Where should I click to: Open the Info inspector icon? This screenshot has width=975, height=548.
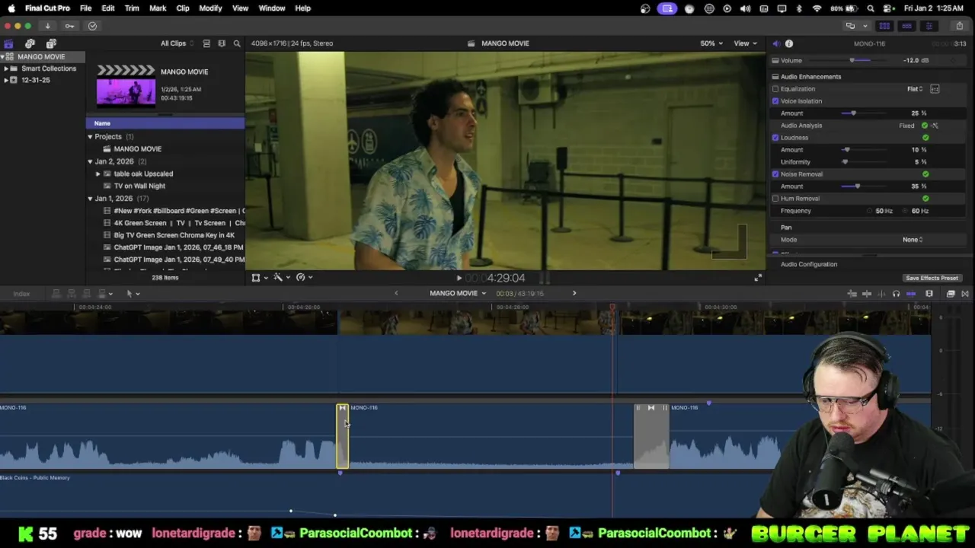pyautogui.click(x=789, y=43)
